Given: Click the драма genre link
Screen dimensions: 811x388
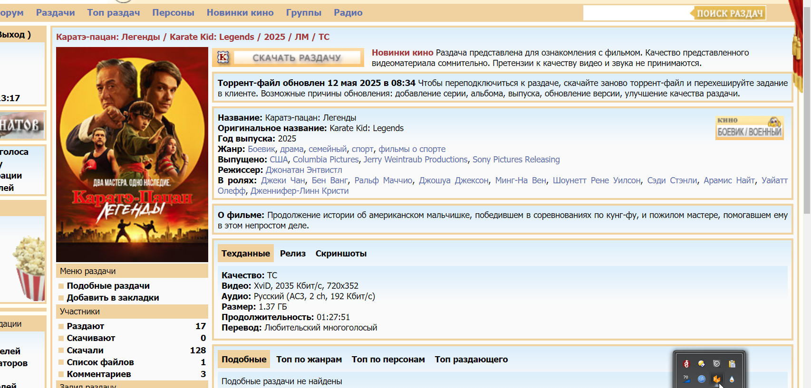Looking at the screenshot, I should (x=292, y=149).
